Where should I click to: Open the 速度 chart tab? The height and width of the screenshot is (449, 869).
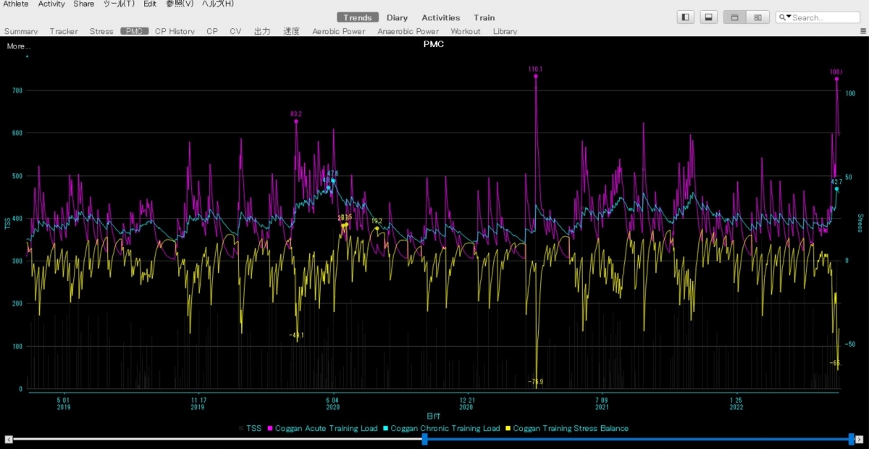pos(291,31)
